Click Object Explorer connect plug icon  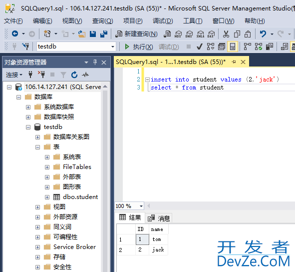point(30,74)
